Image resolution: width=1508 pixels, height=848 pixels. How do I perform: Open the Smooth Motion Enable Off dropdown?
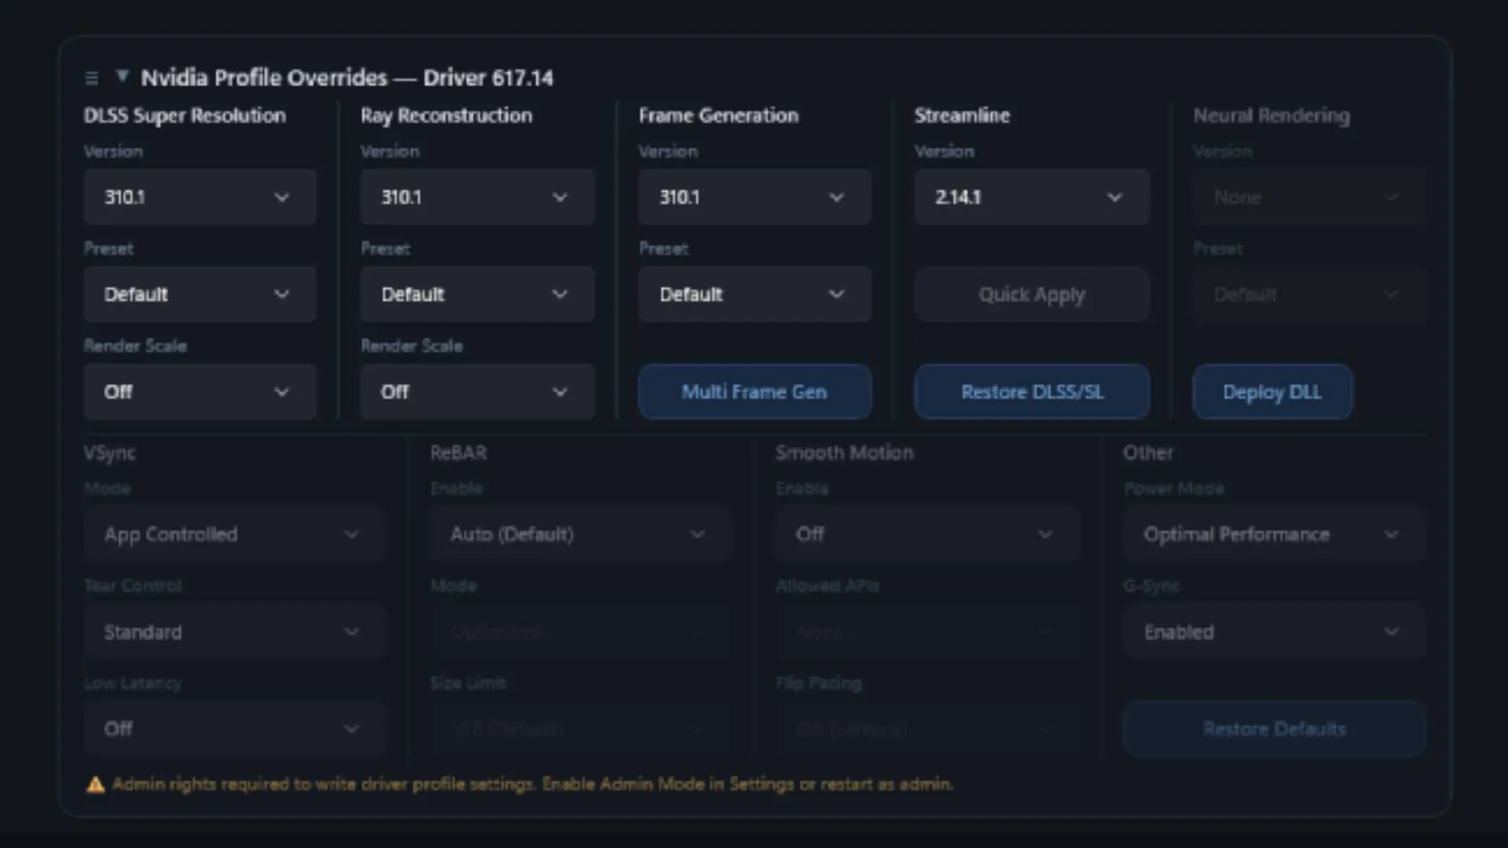point(928,535)
